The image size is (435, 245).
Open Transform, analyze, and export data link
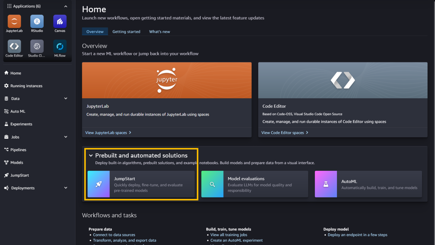pyautogui.click(x=124, y=240)
